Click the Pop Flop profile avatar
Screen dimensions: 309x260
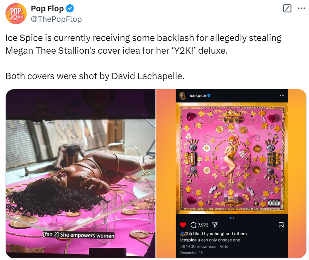[x=16, y=14]
